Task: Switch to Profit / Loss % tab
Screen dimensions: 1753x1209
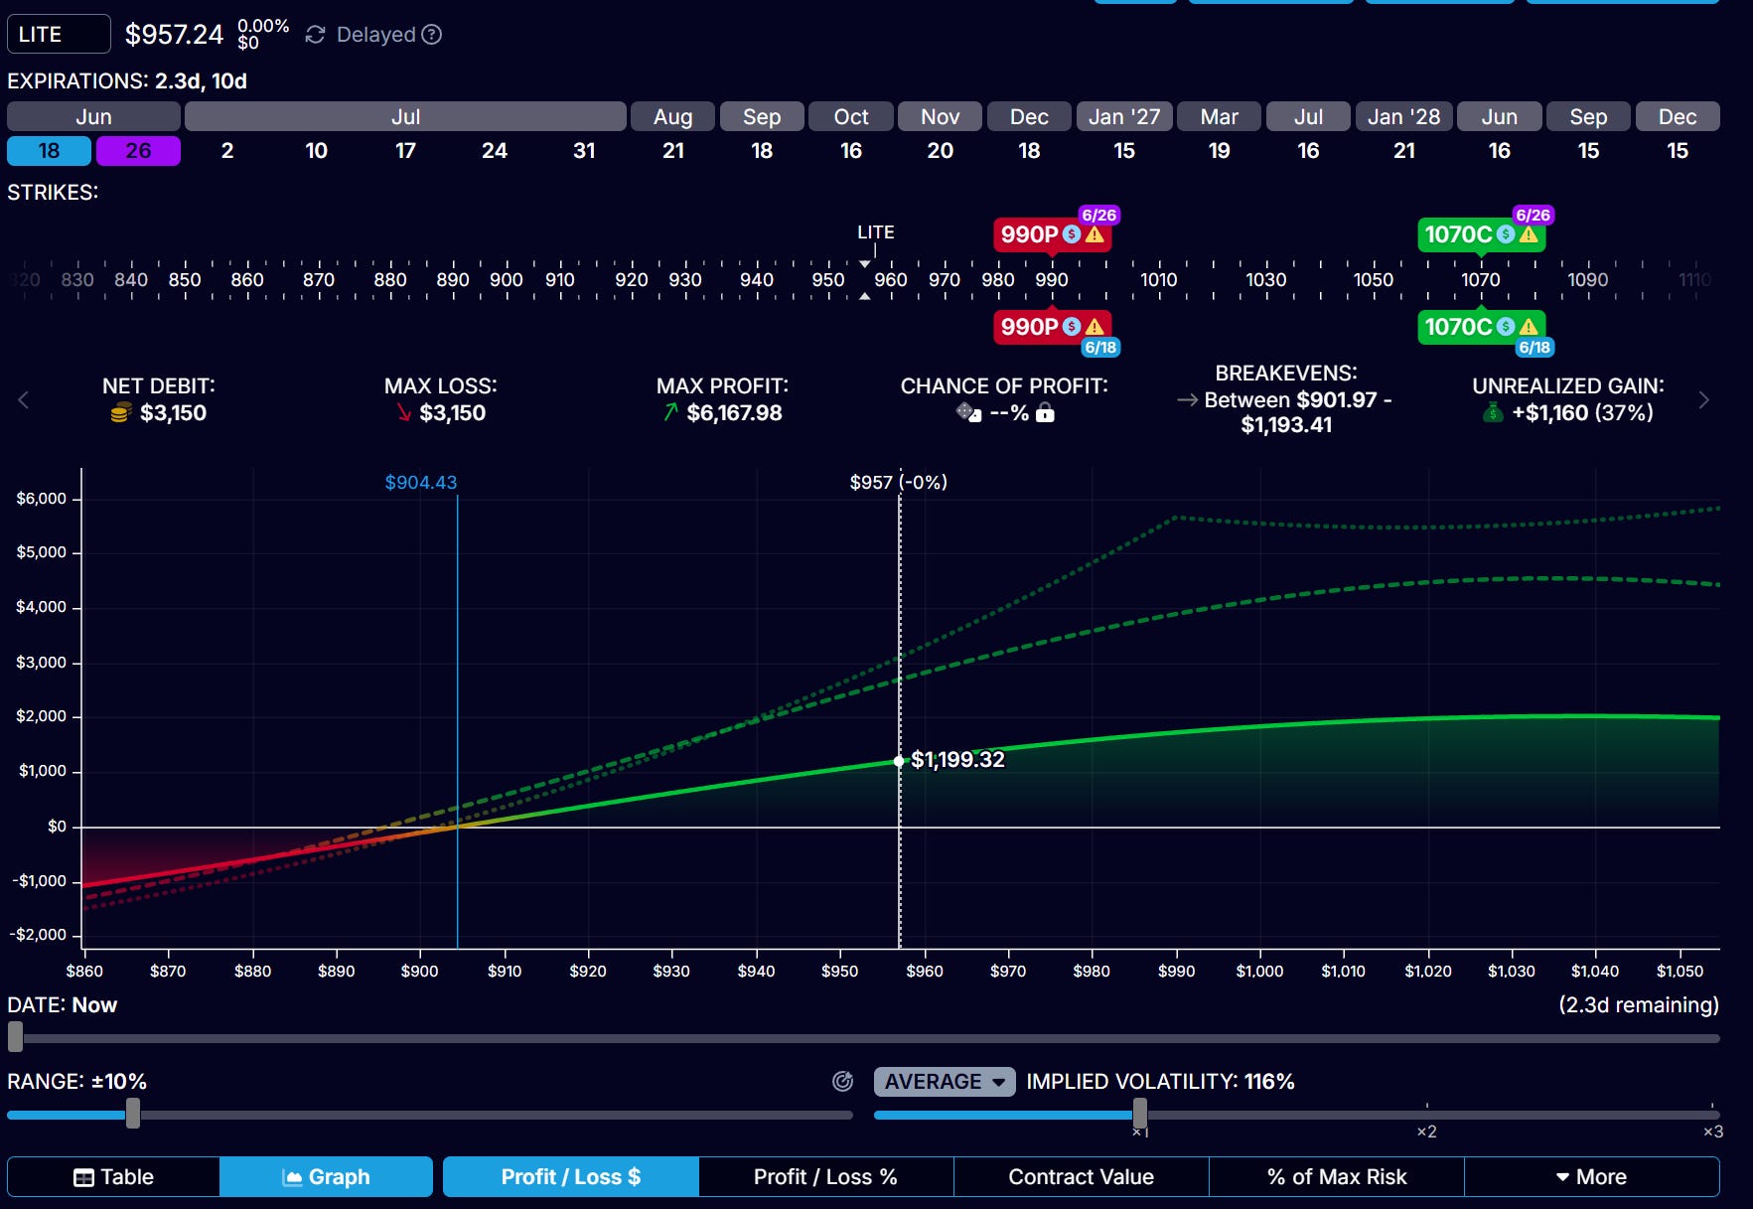Action: coord(825,1177)
